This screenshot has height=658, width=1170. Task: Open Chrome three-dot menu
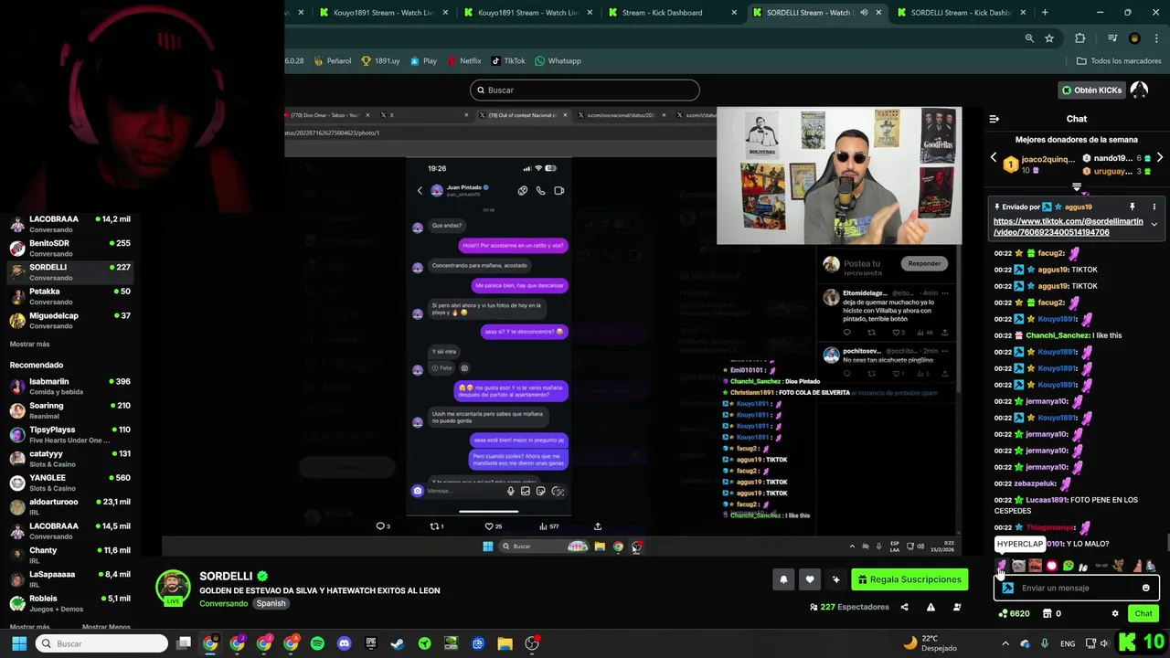[x=1155, y=38]
